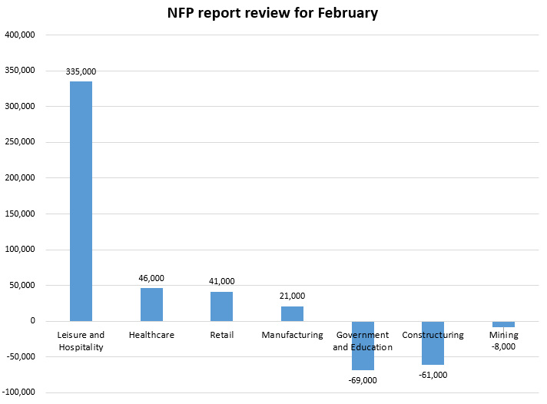The width and height of the screenshot is (547, 404).
Task: Select the "Healthcare" category label
Action: tap(151, 335)
